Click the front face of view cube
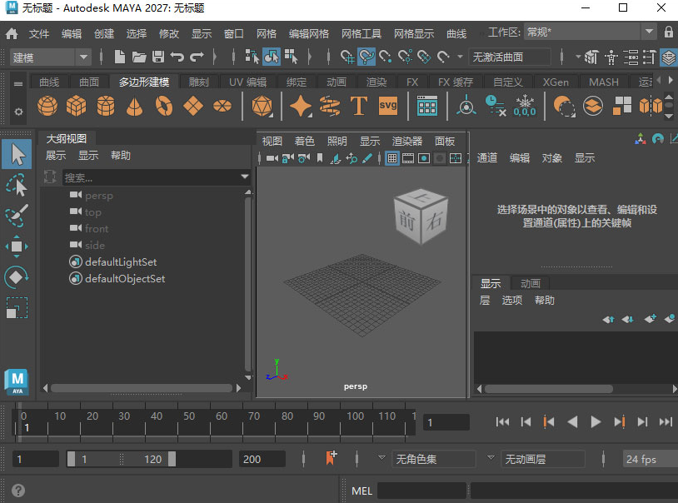Image resolution: width=678 pixels, height=503 pixels. (x=406, y=221)
